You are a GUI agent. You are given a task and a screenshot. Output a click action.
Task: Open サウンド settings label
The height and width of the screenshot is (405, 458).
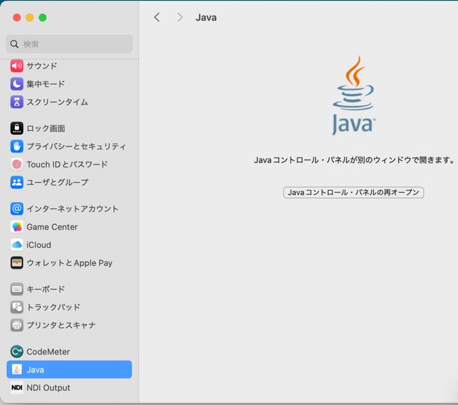42,65
